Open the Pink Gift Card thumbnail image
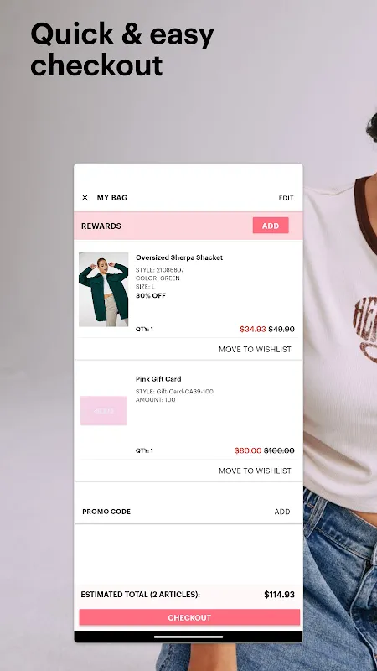The height and width of the screenshot is (671, 377). click(104, 411)
